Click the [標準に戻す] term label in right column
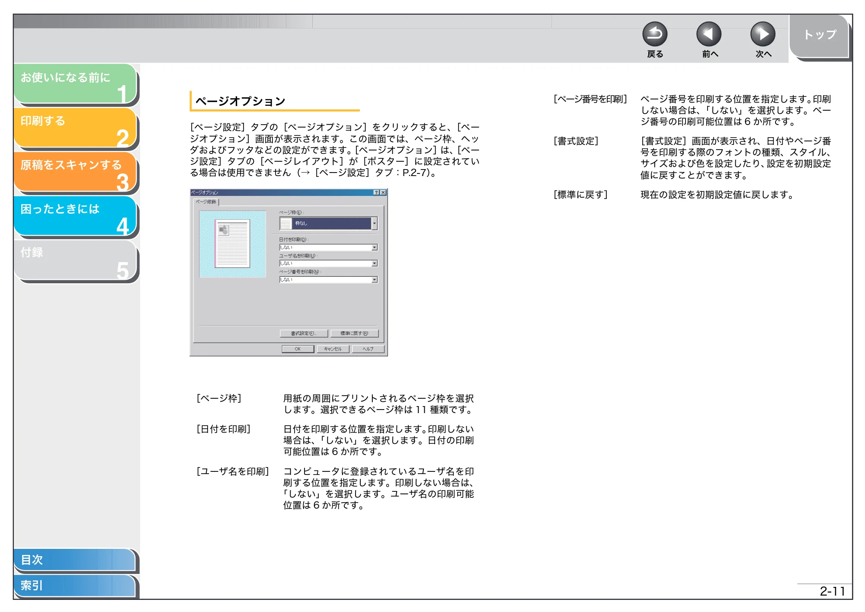This screenshot has height=612, width=865. (580, 195)
